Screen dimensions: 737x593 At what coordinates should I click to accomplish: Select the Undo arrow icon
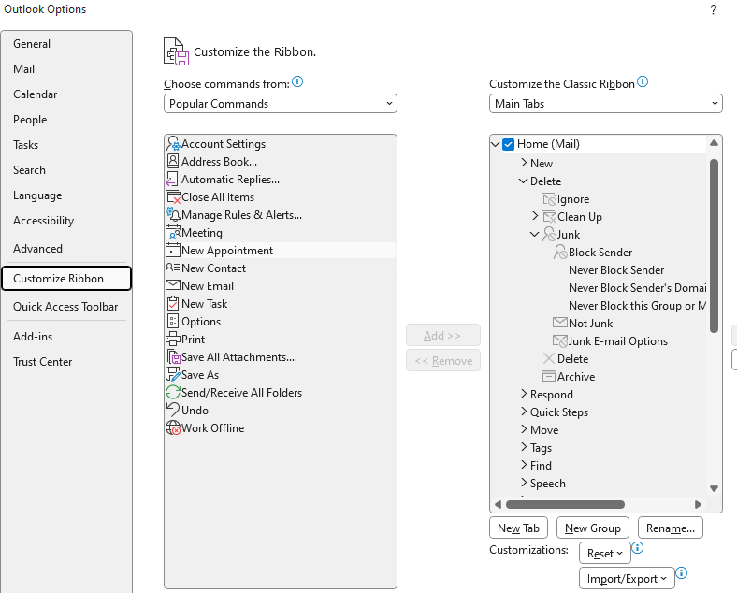pyautogui.click(x=173, y=410)
